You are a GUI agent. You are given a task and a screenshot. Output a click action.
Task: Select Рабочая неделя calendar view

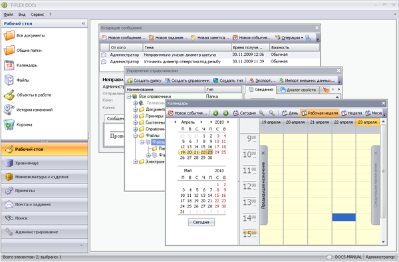320,113
